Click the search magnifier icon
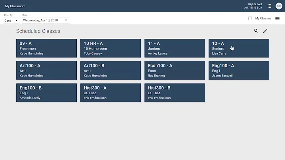This screenshot has height=160, width=285. pos(256,31)
